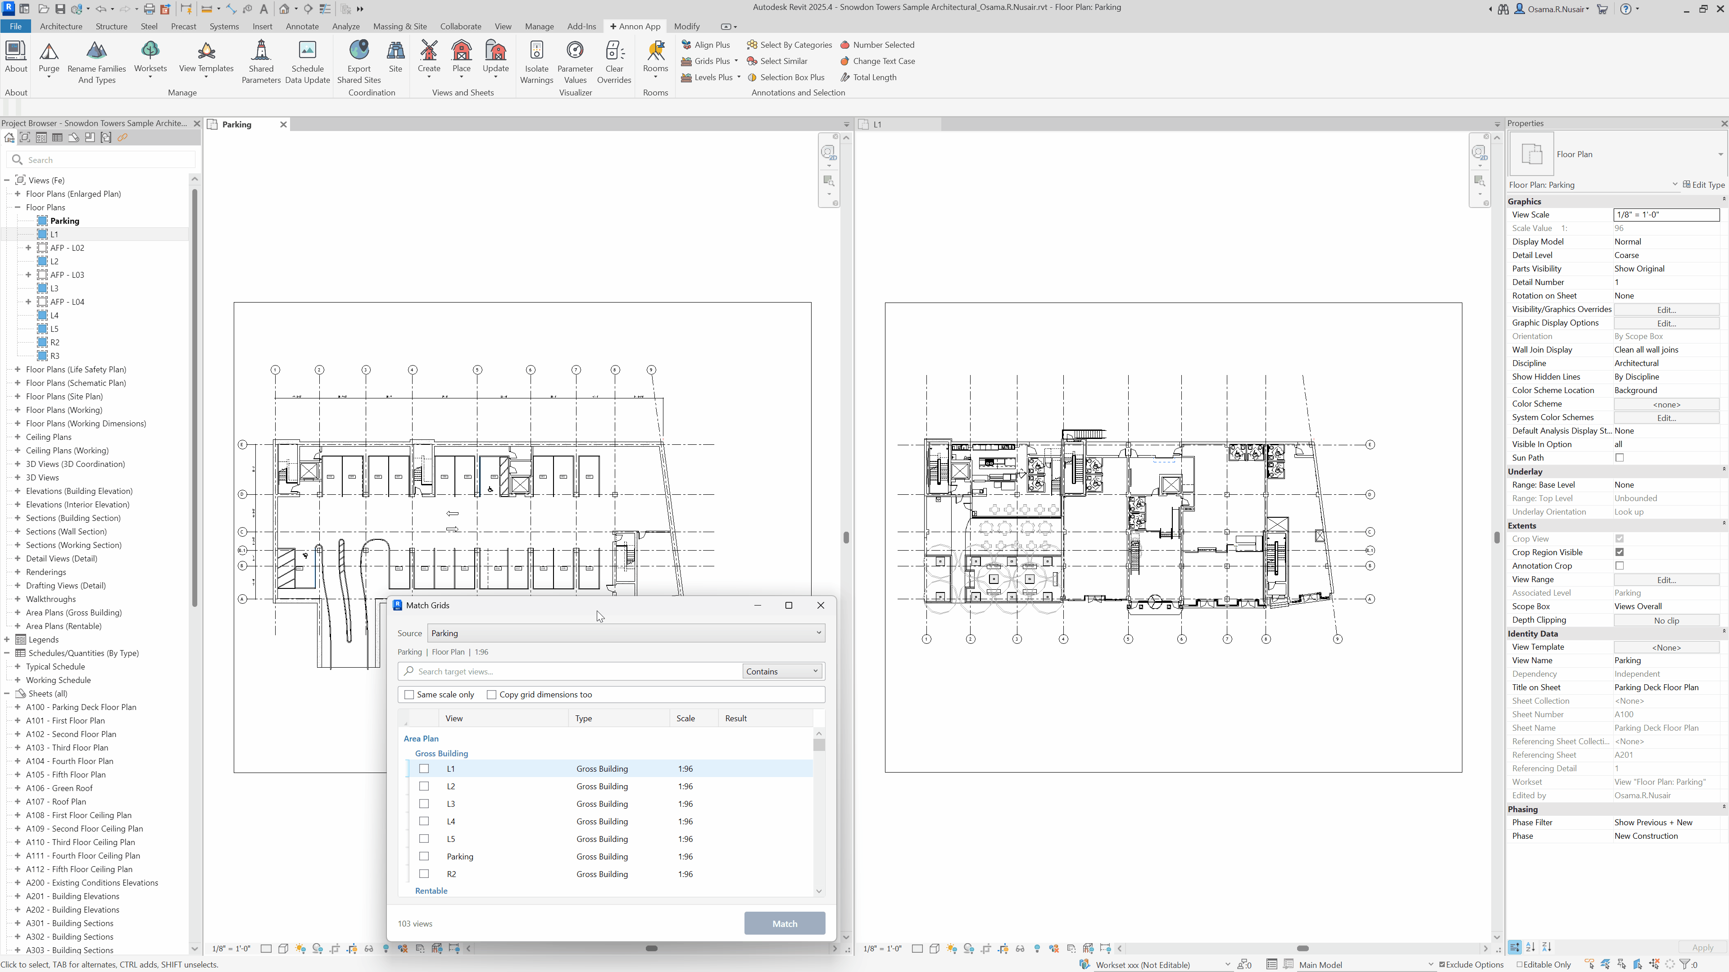Click Project Browser vertical scrollbar
Viewport: 1729px width, 972px height.
click(x=195, y=398)
